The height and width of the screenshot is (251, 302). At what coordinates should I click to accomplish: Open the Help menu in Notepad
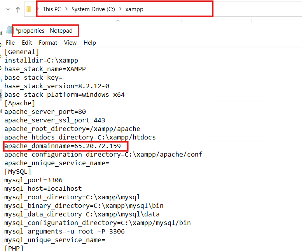[x=90, y=42]
